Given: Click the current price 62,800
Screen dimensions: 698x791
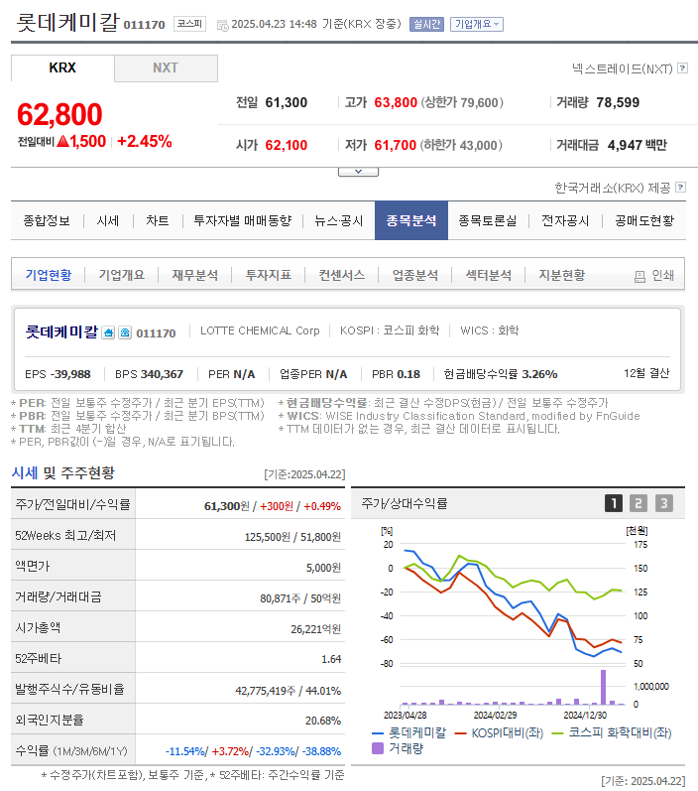Looking at the screenshot, I should click(59, 114).
